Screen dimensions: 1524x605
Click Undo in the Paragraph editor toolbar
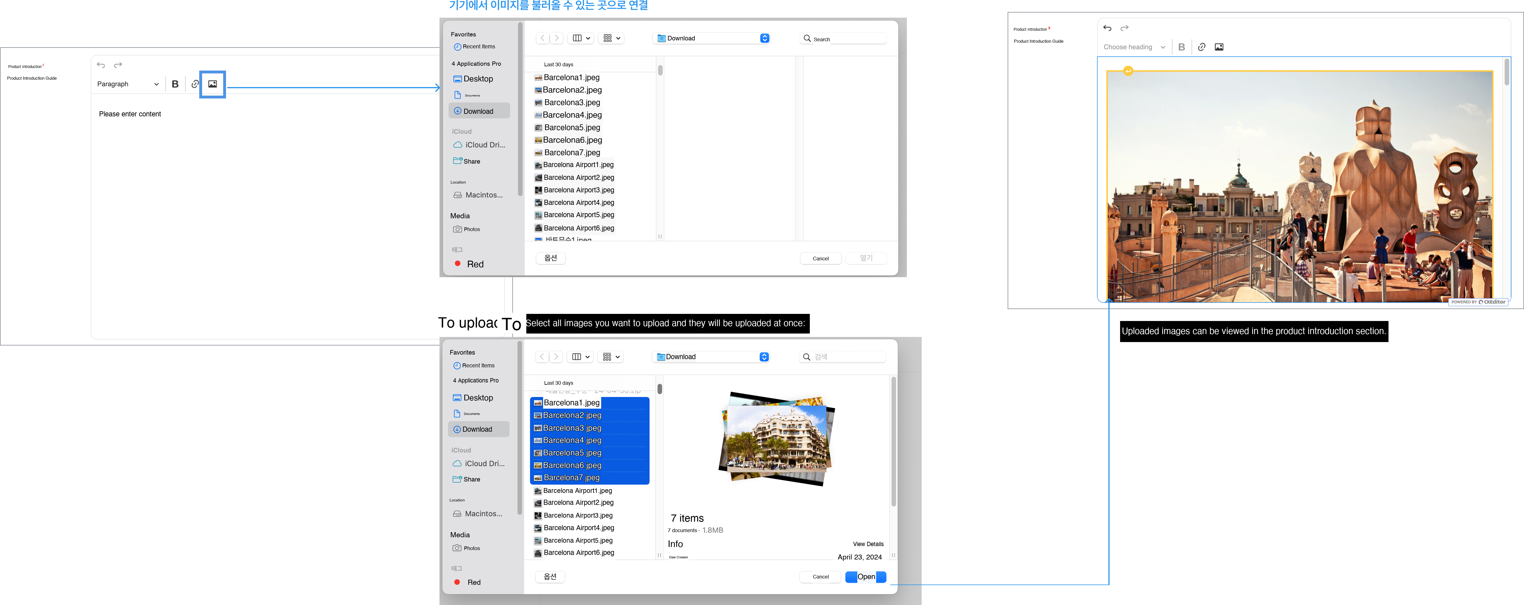pos(101,65)
